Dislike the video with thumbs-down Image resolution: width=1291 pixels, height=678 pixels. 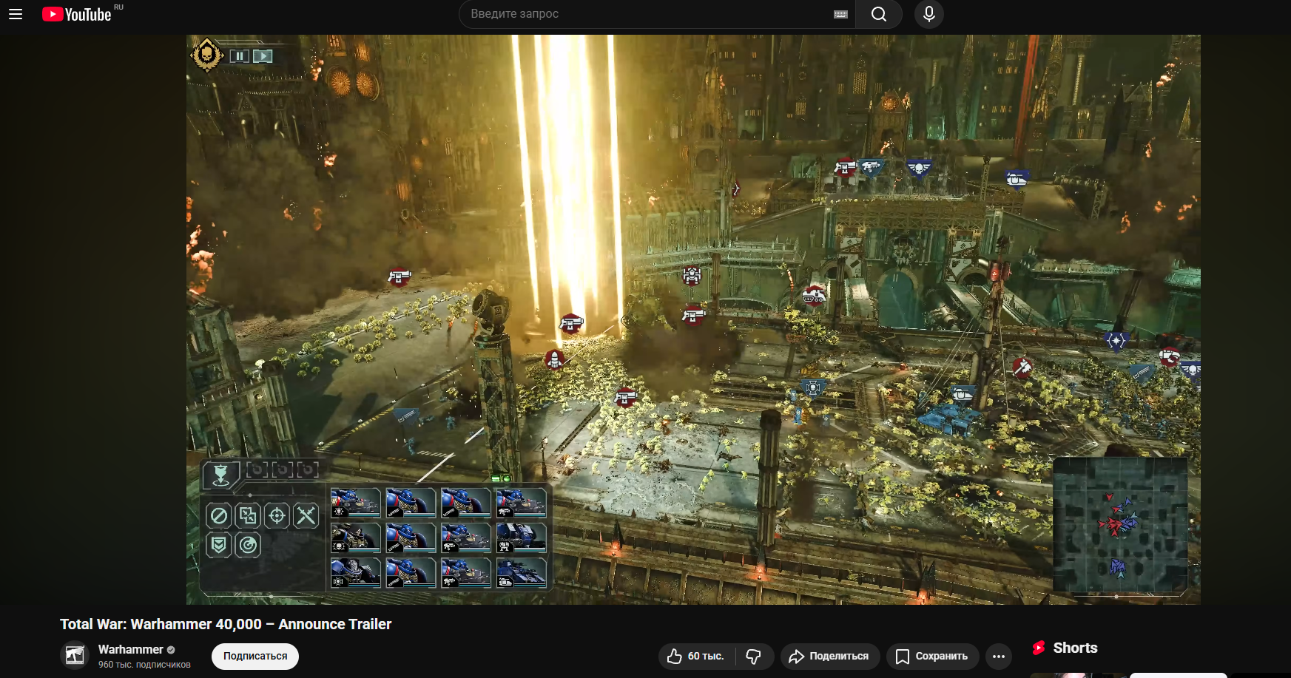pos(755,656)
